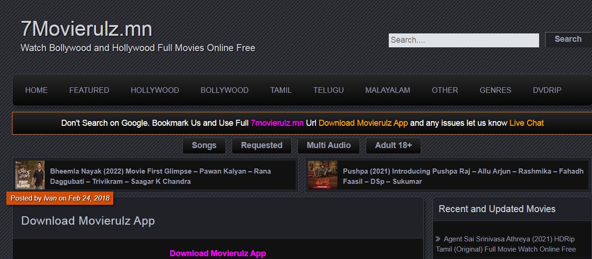
Task: Click the Recent and Updated Movies heading
Action: point(497,209)
